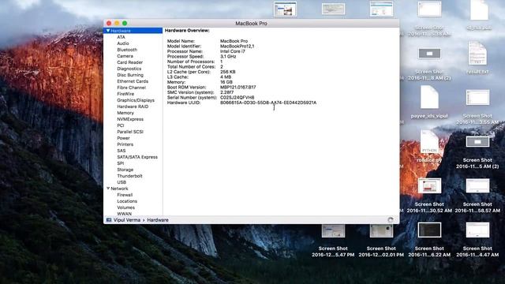Select Screen Shot ending 3.55 AM icon
The image size is (505, 284).
coord(477,98)
